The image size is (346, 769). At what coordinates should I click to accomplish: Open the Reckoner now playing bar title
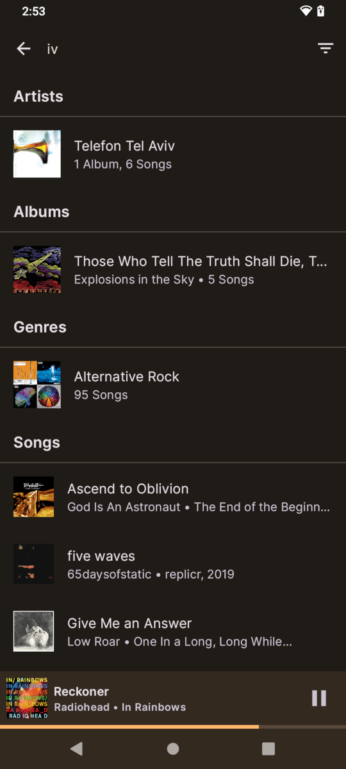click(x=81, y=691)
